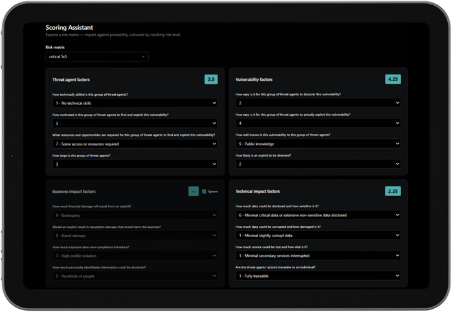Click the question about threat agents' actions being traceable
453x312 pixels.
(x=276, y=267)
